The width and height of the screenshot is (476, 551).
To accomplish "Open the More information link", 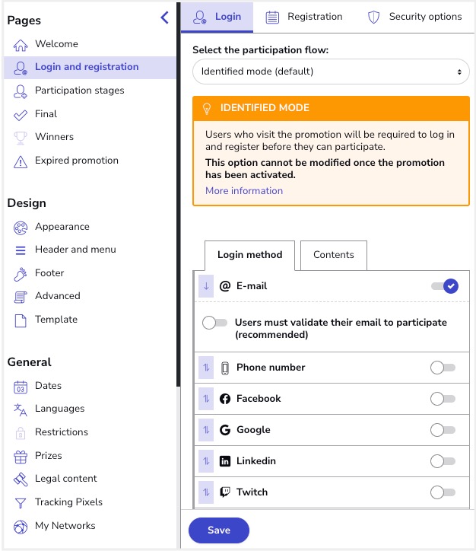I will [244, 191].
